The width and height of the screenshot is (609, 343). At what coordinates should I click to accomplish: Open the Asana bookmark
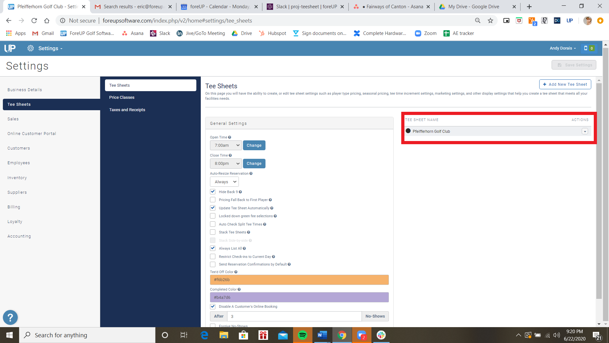click(133, 33)
